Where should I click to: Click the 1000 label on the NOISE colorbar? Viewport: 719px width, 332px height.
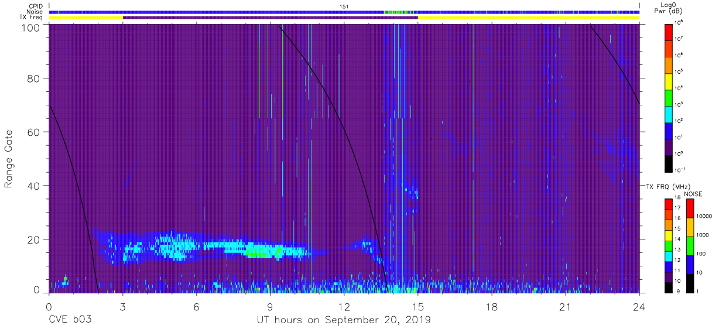coord(703,235)
